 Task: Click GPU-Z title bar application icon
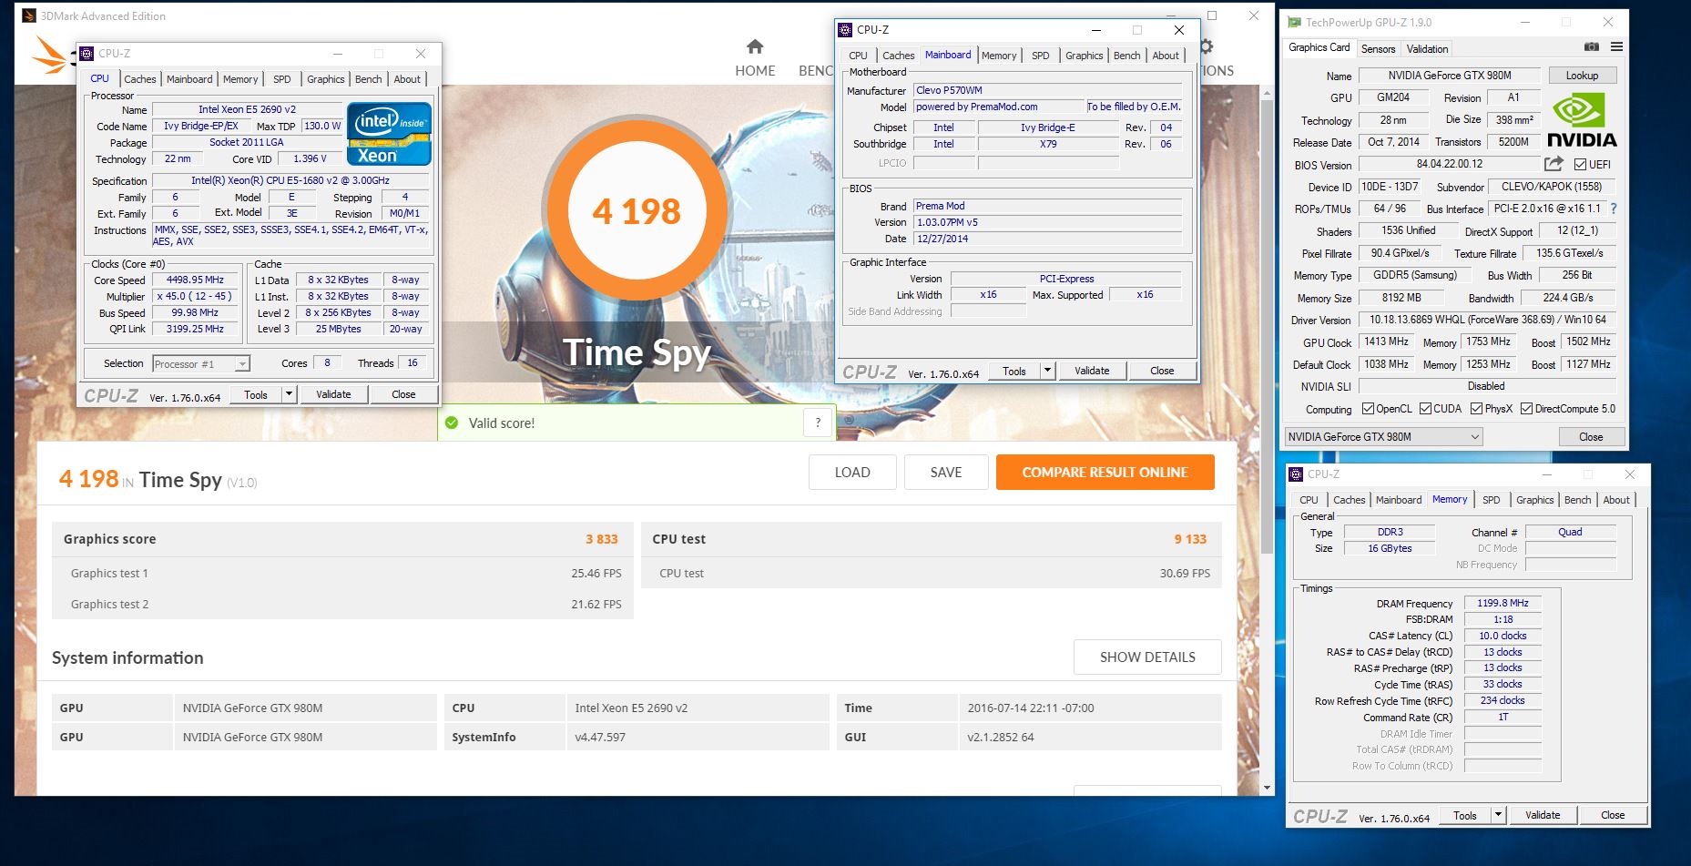point(1293,23)
